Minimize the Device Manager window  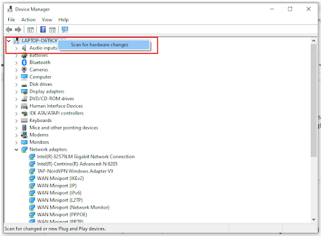(x=272, y=9)
